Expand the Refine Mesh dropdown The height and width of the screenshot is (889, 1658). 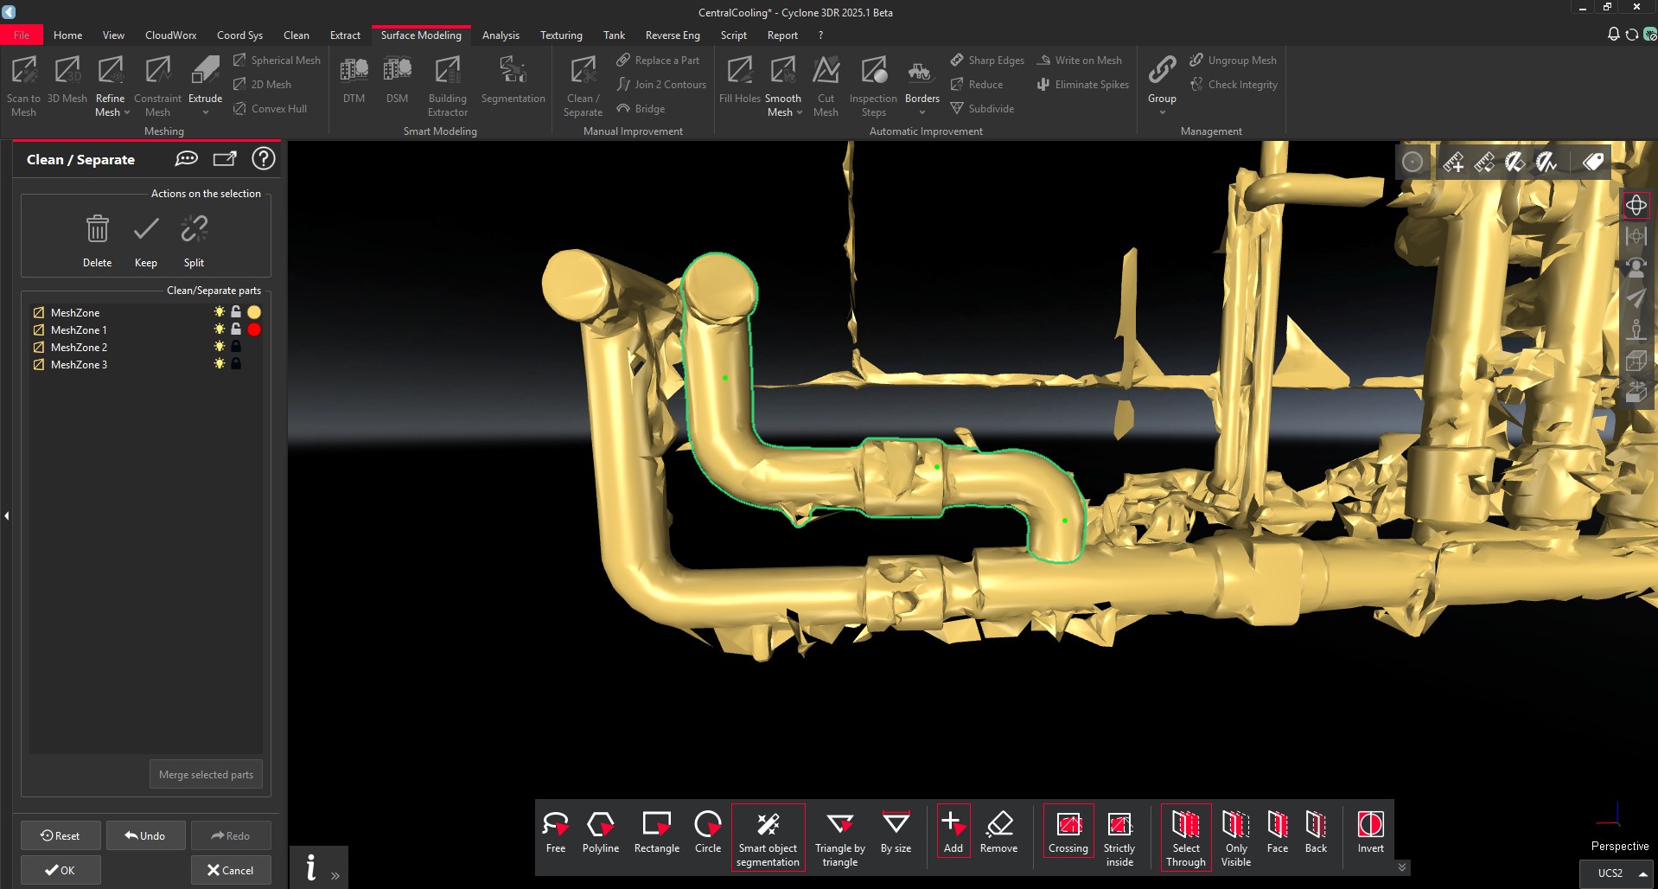(x=126, y=112)
